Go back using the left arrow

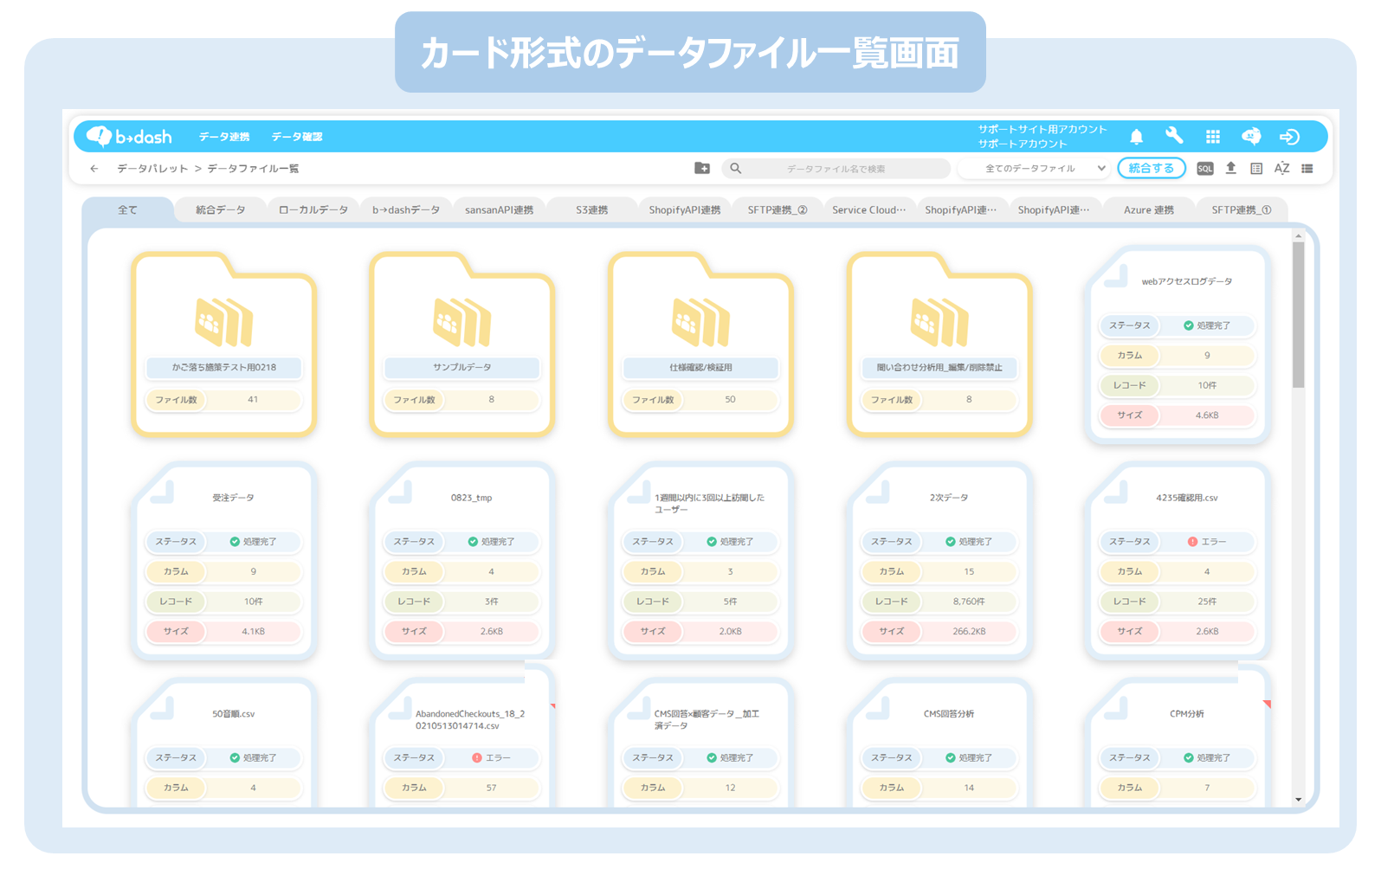coord(94,169)
